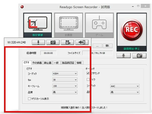This screenshot has width=152, height=114.
Task: Take snapshot with region toolbar camera
Action: coord(53,42)
